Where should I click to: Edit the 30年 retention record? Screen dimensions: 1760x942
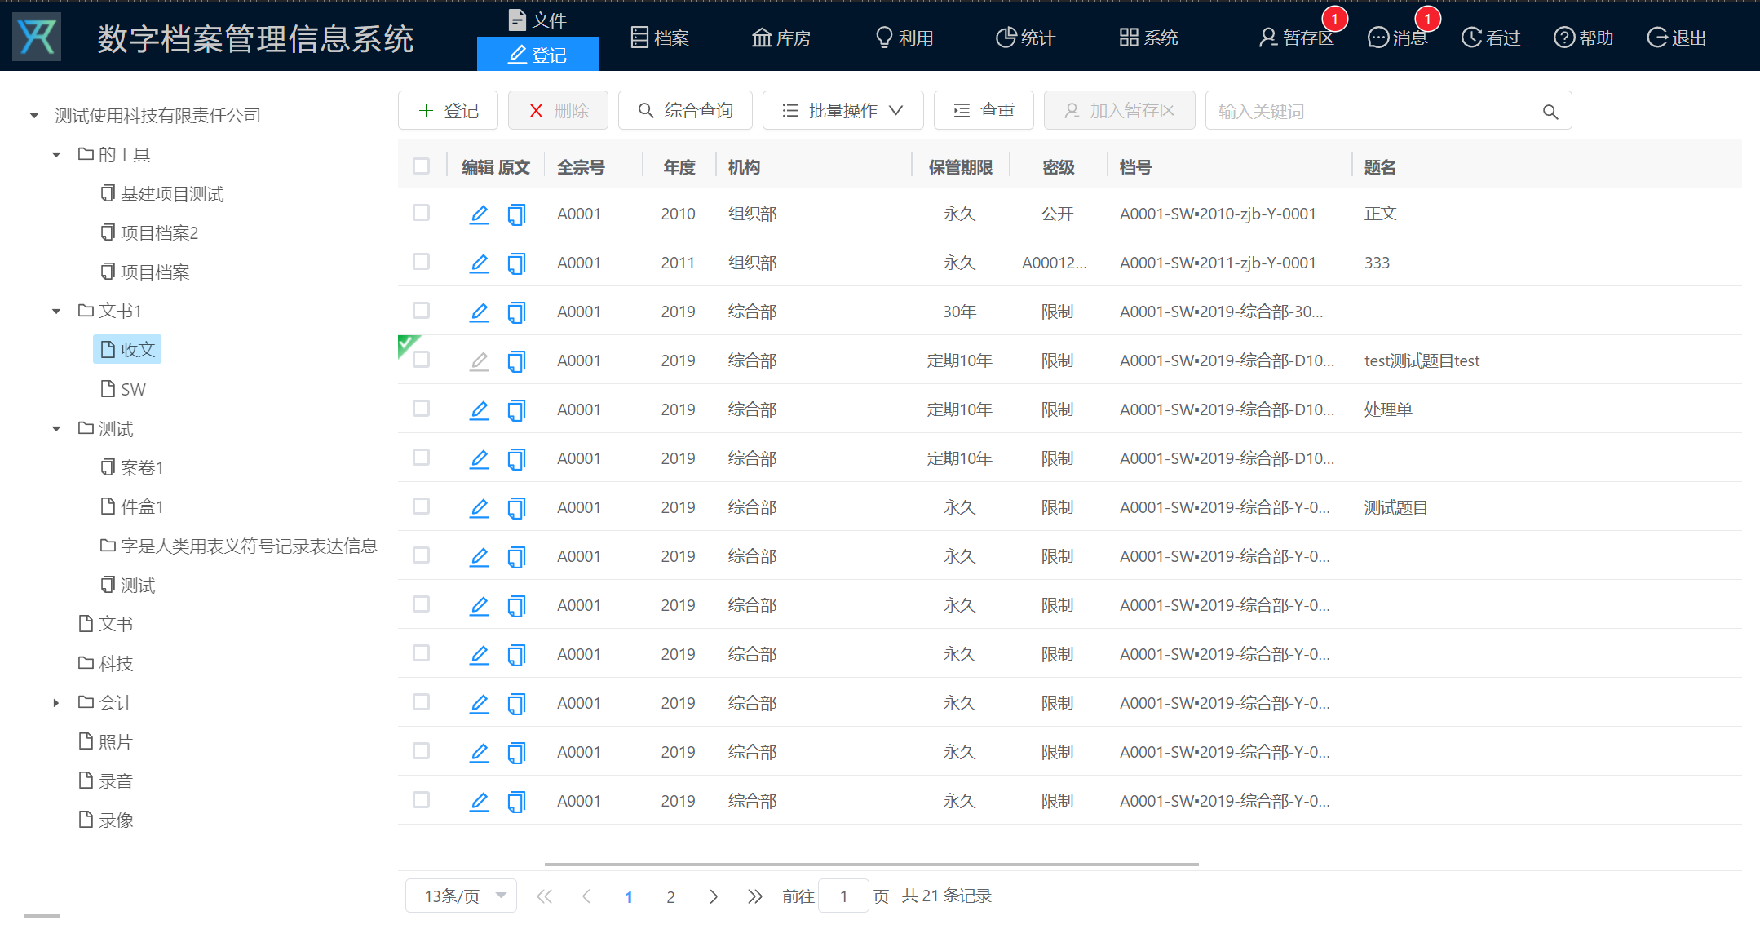[480, 312]
